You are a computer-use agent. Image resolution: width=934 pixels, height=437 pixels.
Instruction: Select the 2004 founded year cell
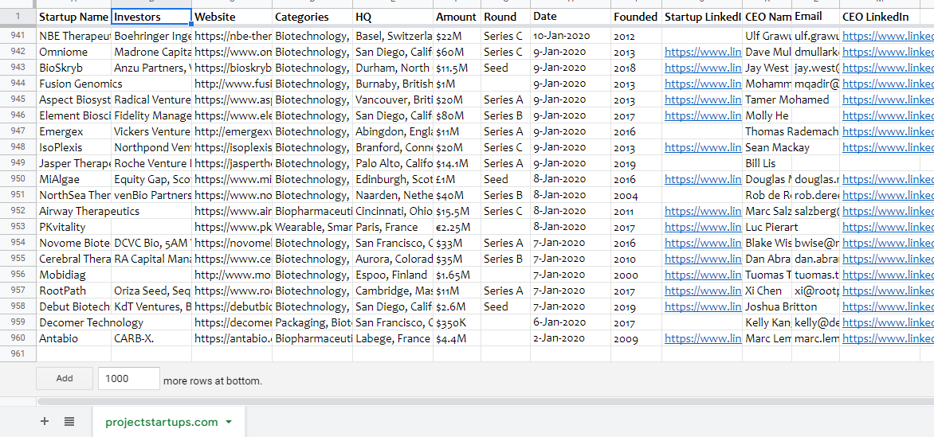[x=636, y=195]
